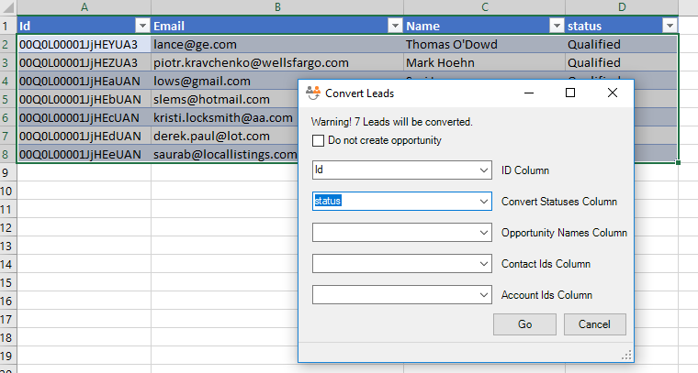The width and height of the screenshot is (698, 373).
Task: Open the ID Column dropdown
Action: [484, 170]
